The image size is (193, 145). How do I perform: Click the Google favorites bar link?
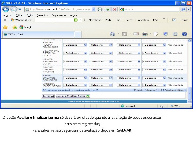pyautogui.click(x=26, y=27)
